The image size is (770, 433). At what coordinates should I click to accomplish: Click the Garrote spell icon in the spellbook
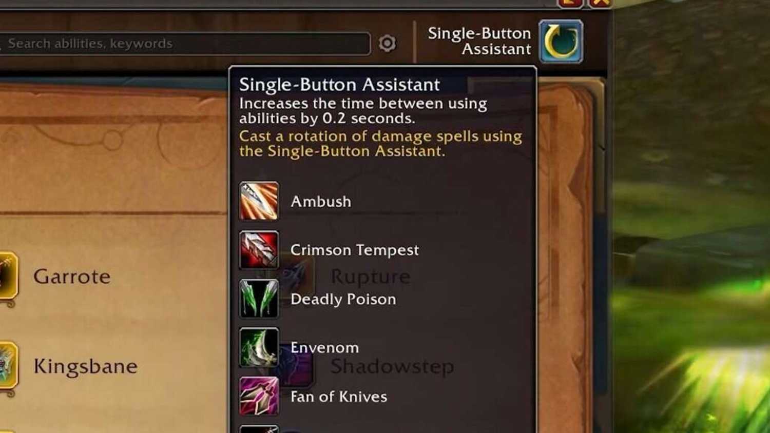tap(8, 276)
